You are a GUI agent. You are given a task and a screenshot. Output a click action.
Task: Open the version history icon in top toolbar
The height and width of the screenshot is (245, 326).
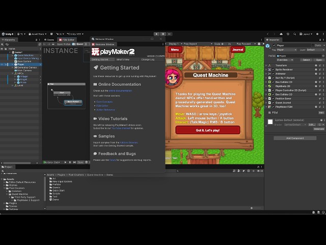point(288,34)
